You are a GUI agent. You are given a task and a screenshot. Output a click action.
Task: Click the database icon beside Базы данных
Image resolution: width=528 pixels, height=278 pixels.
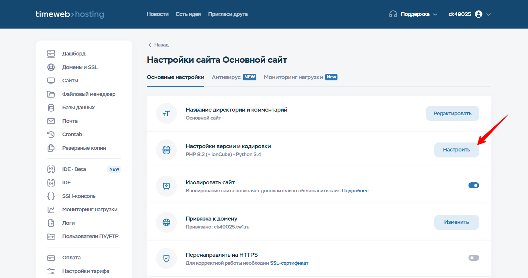[51, 108]
